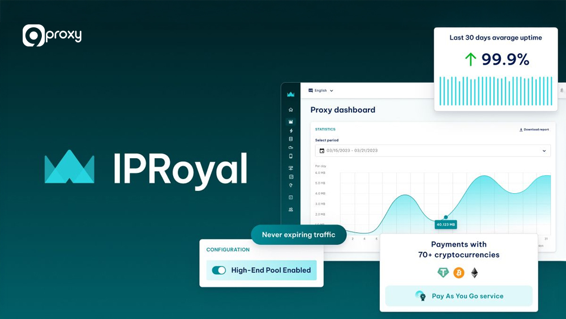This screenshot has height=319, width=566.
Task: Click the Download report link
Action: [x=534, y=129]
